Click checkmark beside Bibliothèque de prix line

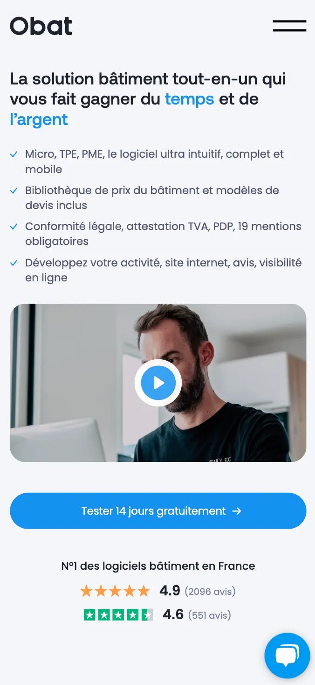(x=14, y=190)
